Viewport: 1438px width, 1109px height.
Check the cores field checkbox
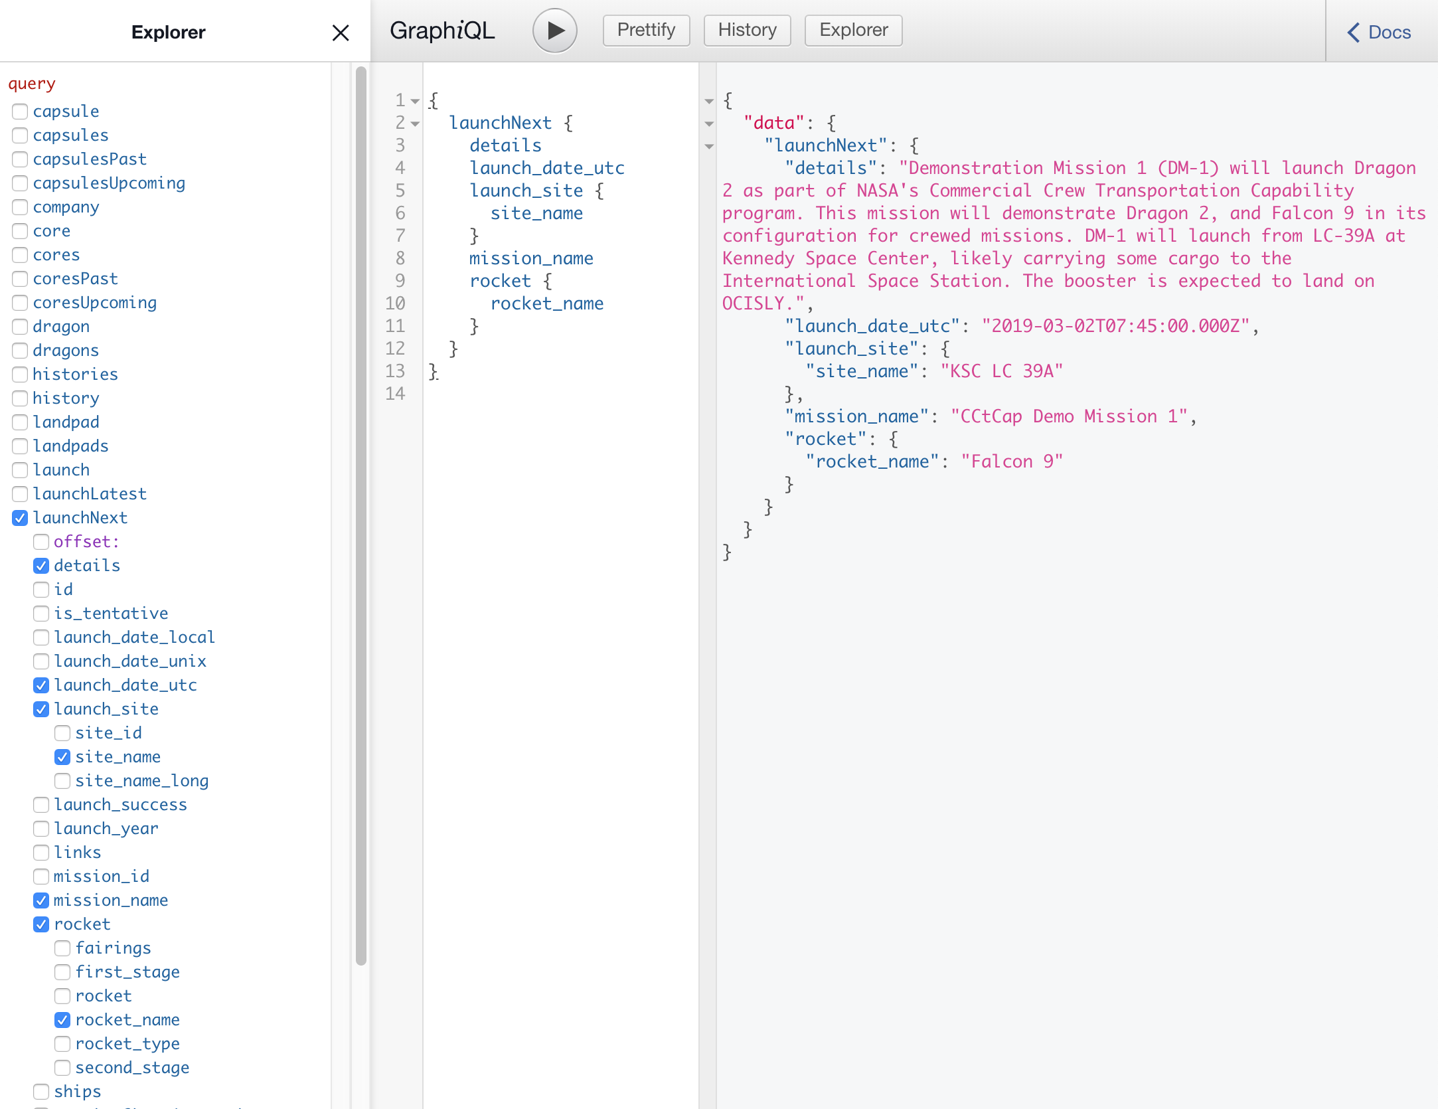point(20,255)
